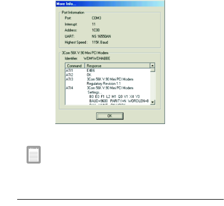Click the WDM\WDHABBE identifier text
Image resolution: width=224 pixels, height=206 pixels.
pyautogui.click(x=97, y=59)
